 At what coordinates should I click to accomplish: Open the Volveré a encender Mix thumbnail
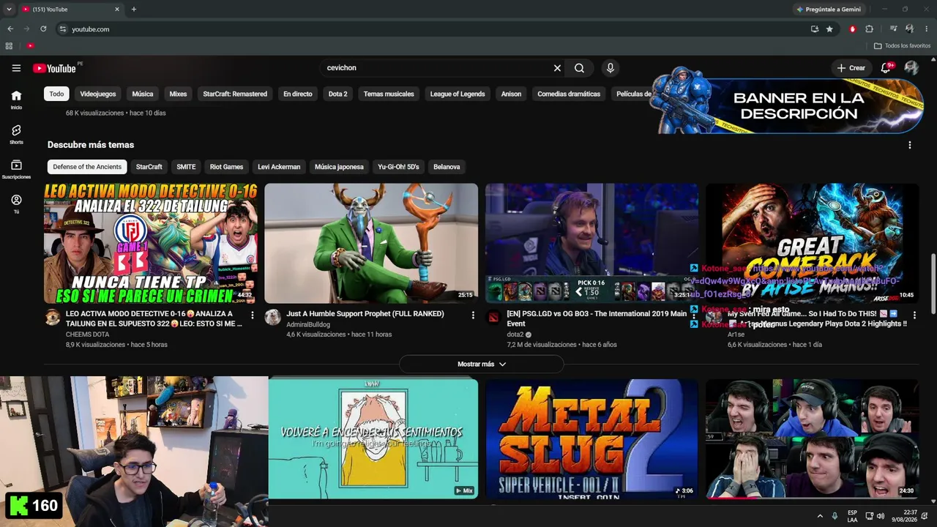[x=373, y=439]
